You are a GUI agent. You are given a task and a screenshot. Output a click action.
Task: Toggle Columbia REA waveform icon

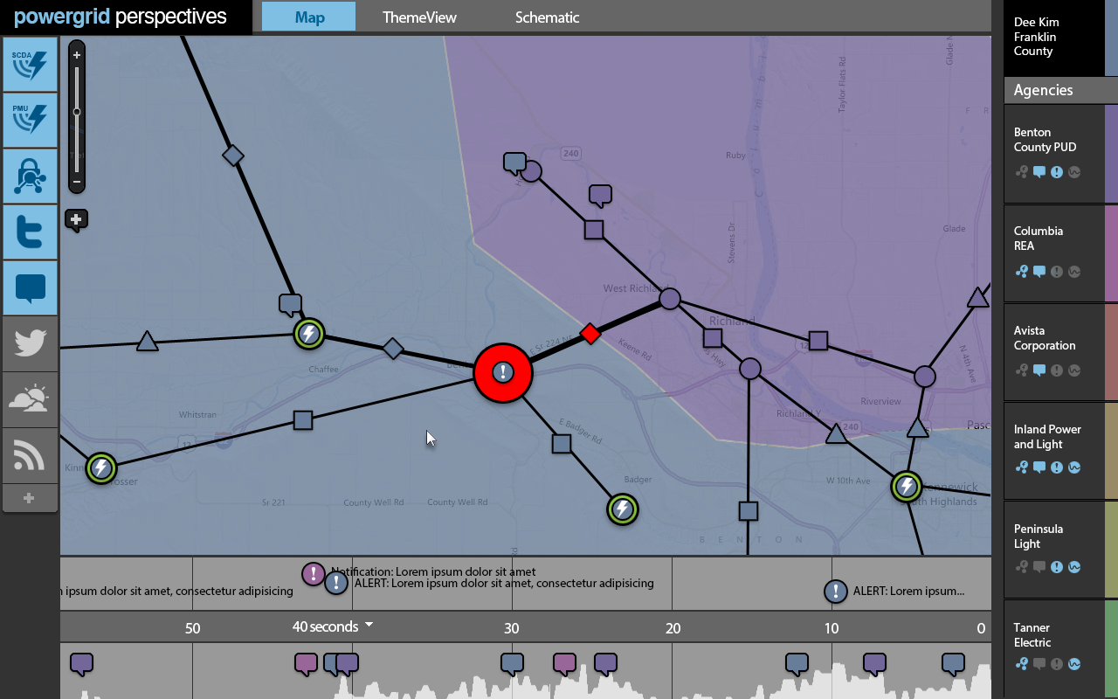click(1074, 271)
